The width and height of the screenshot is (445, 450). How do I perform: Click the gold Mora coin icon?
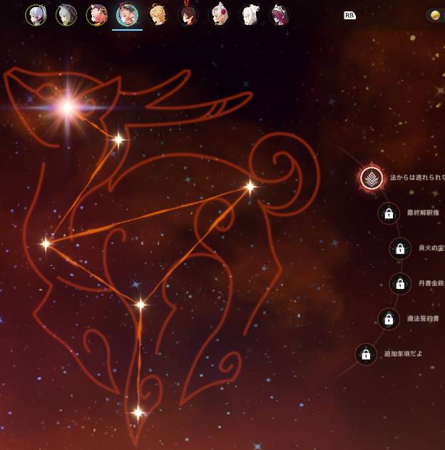tap(435, 16)
